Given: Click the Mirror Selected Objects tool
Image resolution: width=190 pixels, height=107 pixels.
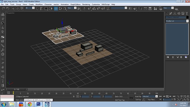Looking at the screenshot, I should tap(130, 8).
